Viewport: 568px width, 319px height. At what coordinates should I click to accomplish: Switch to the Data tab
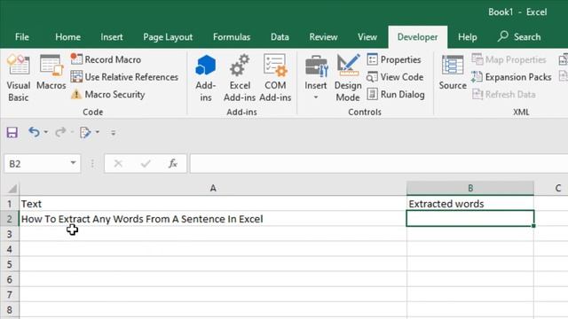coord(280,37)
